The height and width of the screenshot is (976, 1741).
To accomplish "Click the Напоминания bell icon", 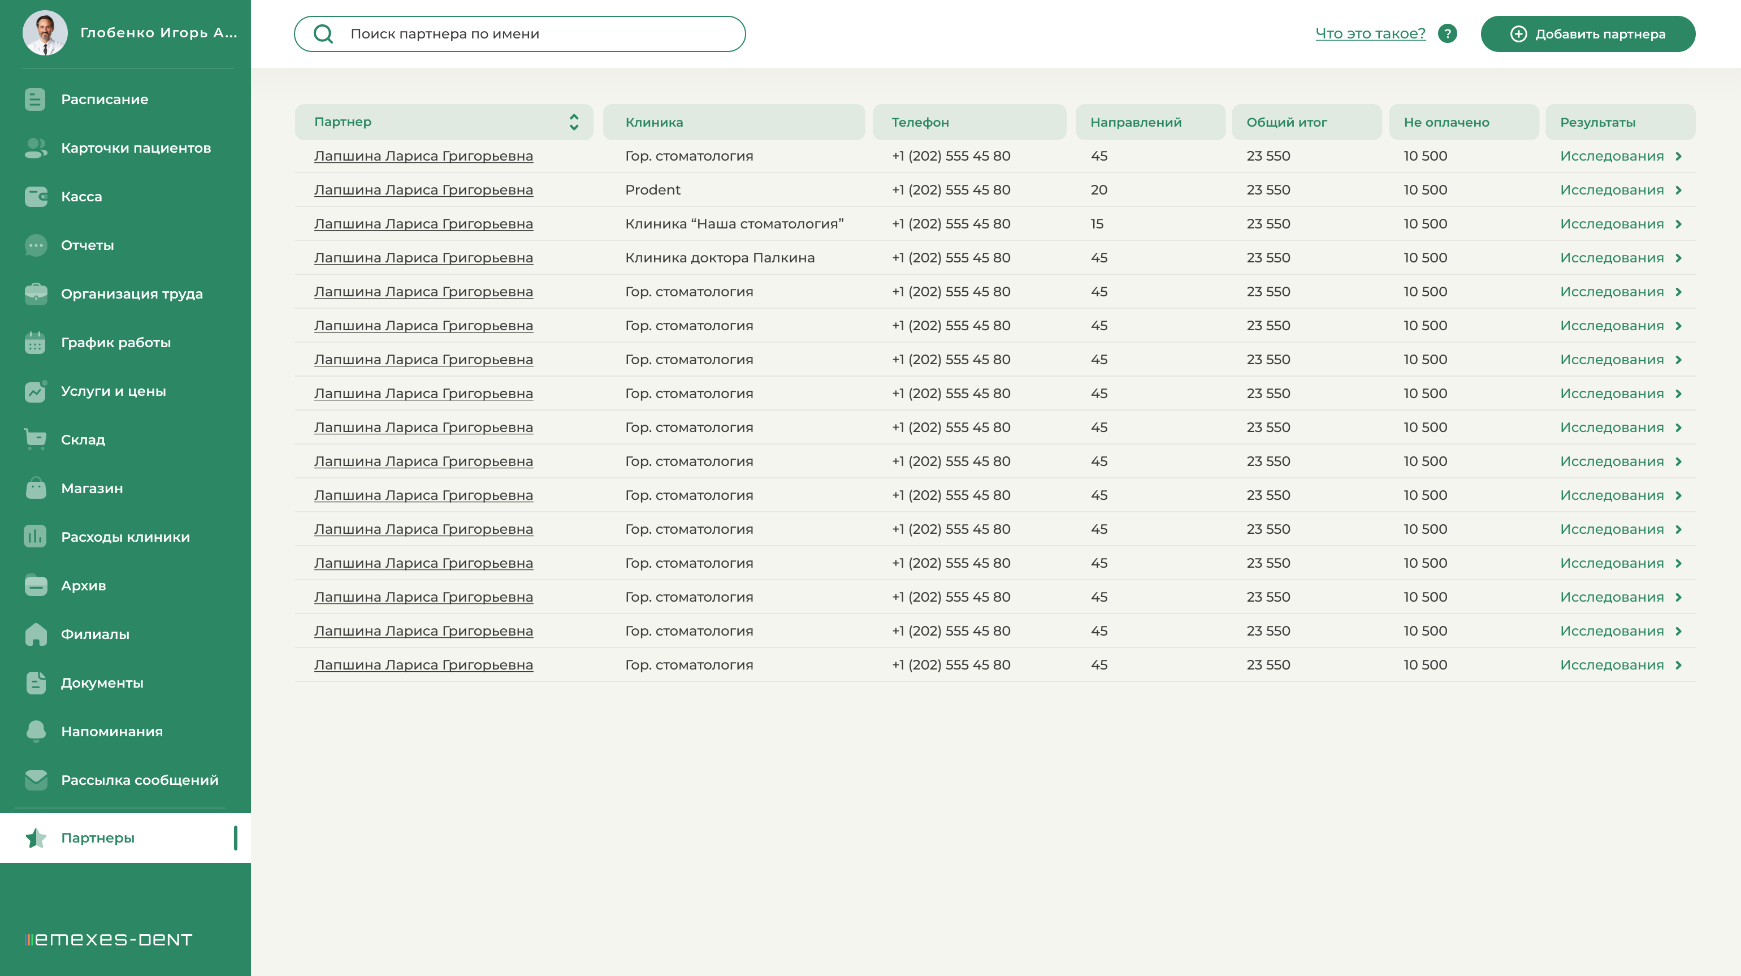I will click(x=36, y=731).
